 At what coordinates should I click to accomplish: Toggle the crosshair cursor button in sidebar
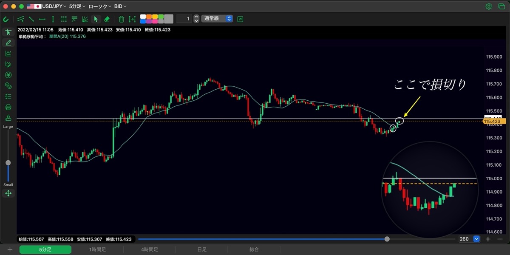(8, 32)
